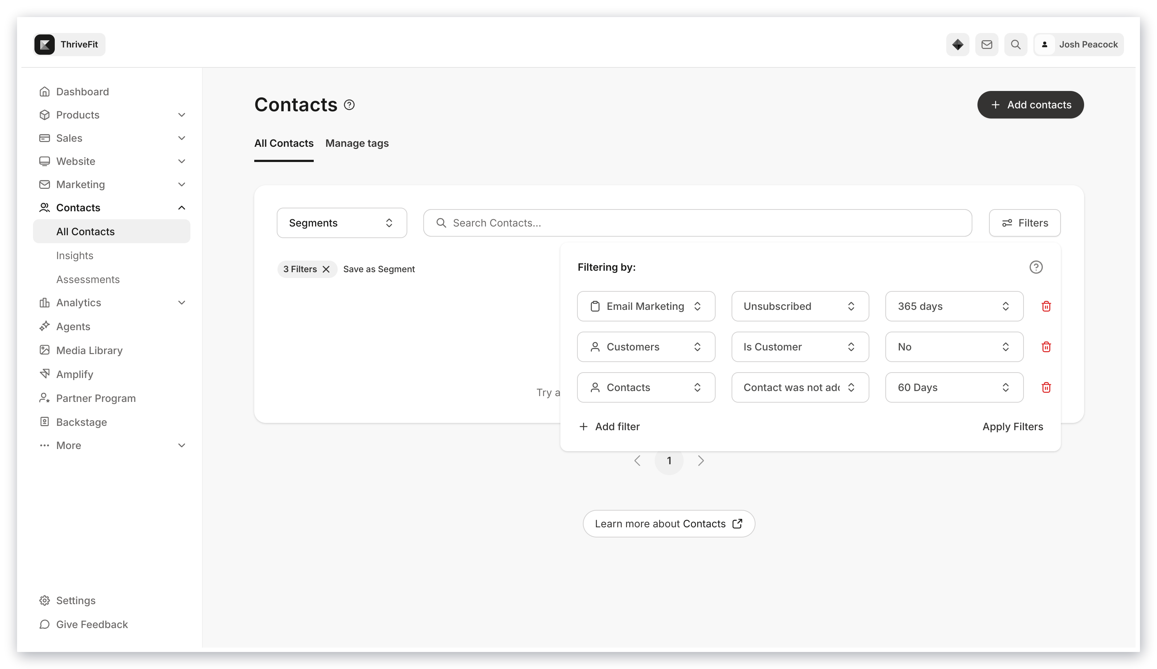Click Apply Filters
The image size is (1157, 669).
[x=1012, y=427]
